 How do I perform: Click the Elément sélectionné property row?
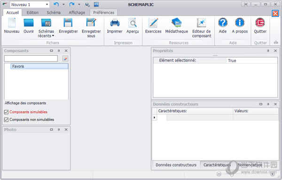[x=215, y=60]
